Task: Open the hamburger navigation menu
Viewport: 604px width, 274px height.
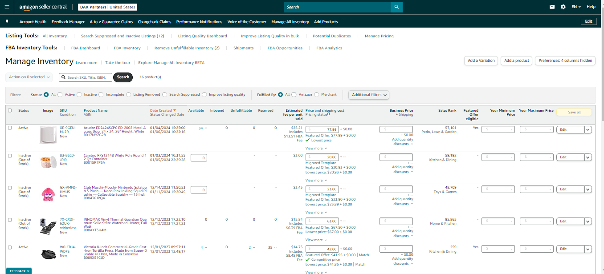Action: coord(7,7)
